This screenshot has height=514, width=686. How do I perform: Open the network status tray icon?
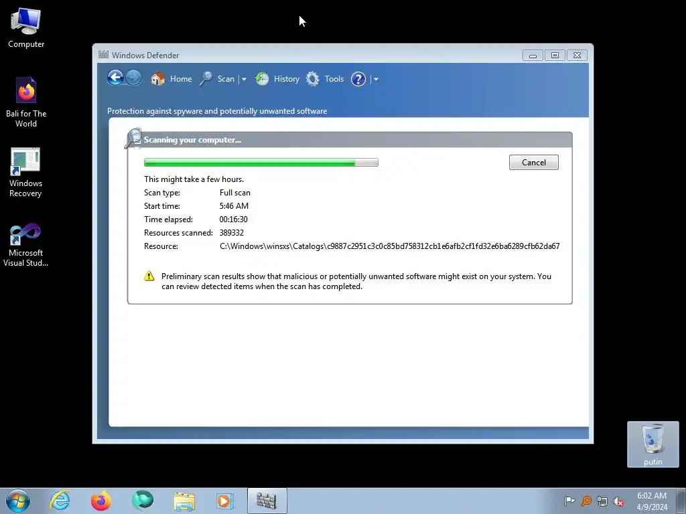pyautogui.click(x=602, y=501)
